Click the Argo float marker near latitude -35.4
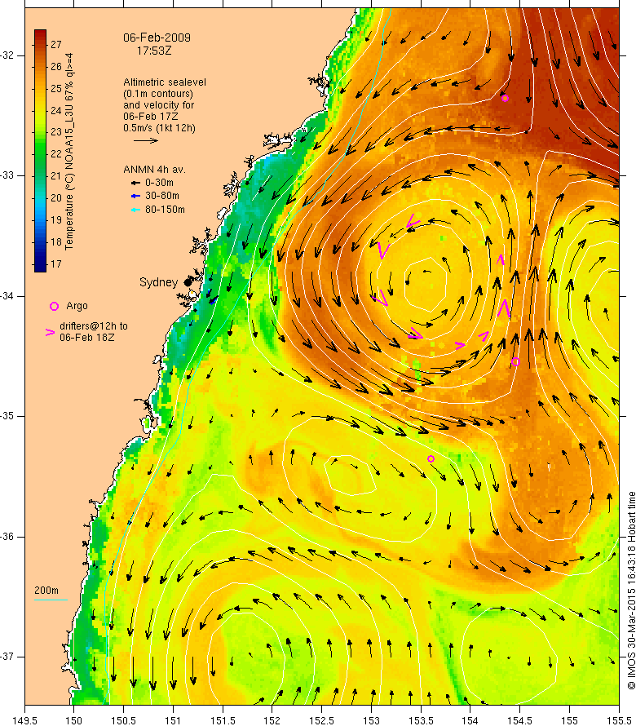The height and width of the screenshot is (726, 636). click(x=431, y=458)
